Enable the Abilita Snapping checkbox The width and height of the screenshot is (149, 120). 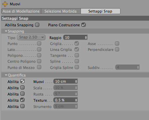tap(37, 25)
